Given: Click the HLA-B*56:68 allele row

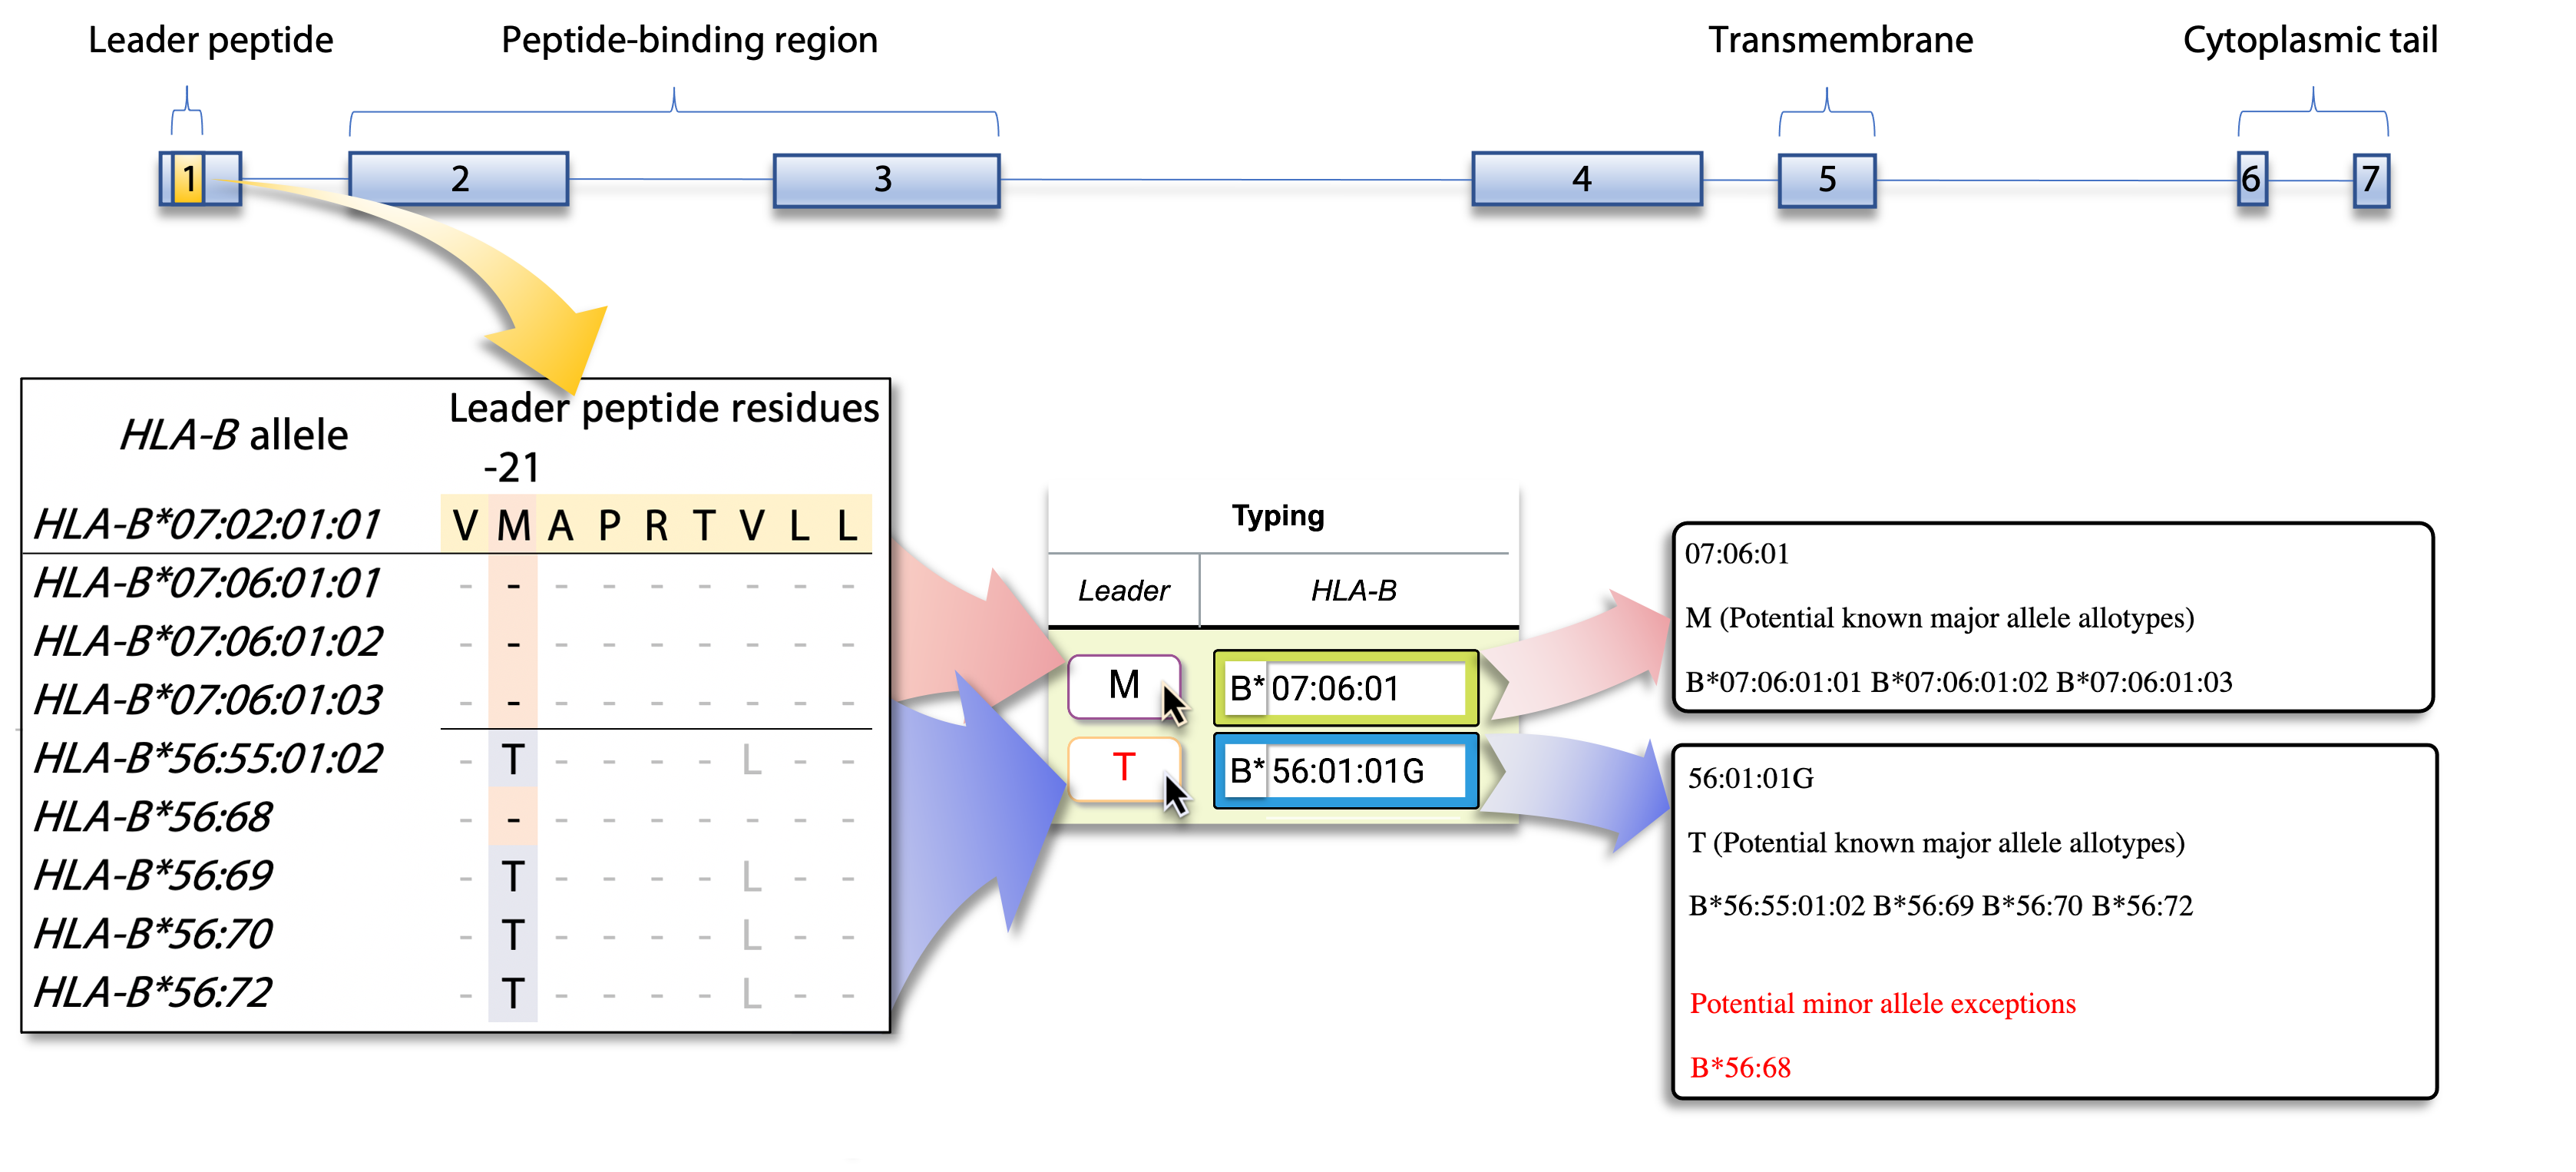Looking at the screenshot, I should pyautogui.click(x=153, y=817).
